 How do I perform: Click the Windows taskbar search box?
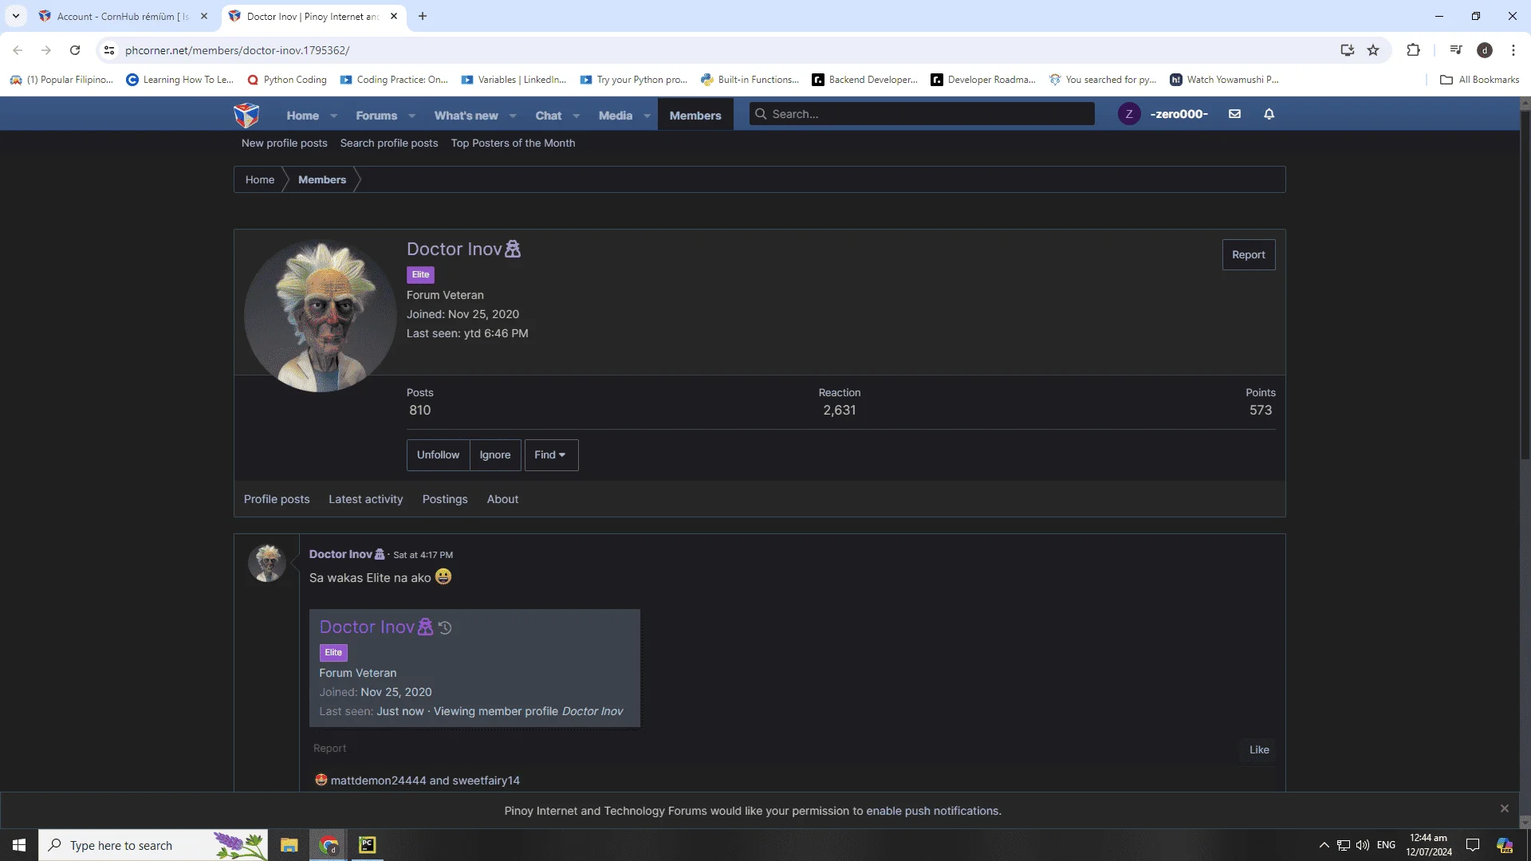153,845
